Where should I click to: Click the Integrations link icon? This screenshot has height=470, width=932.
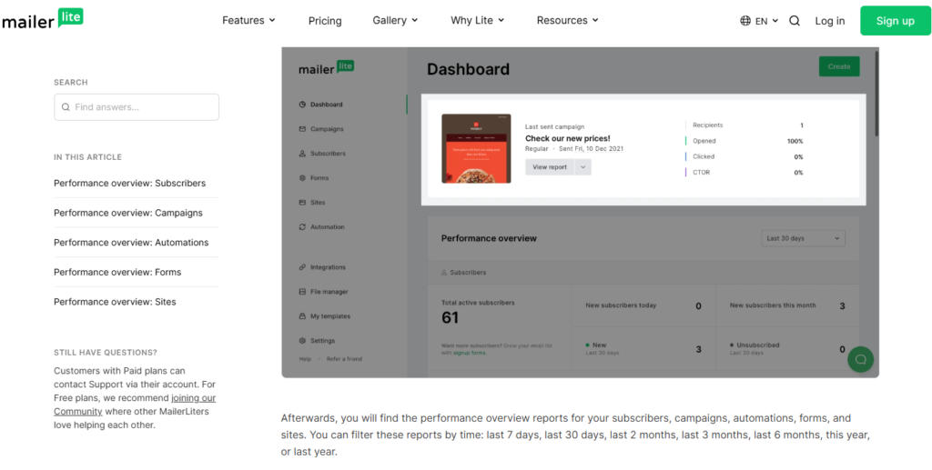[x=302, y=267]
